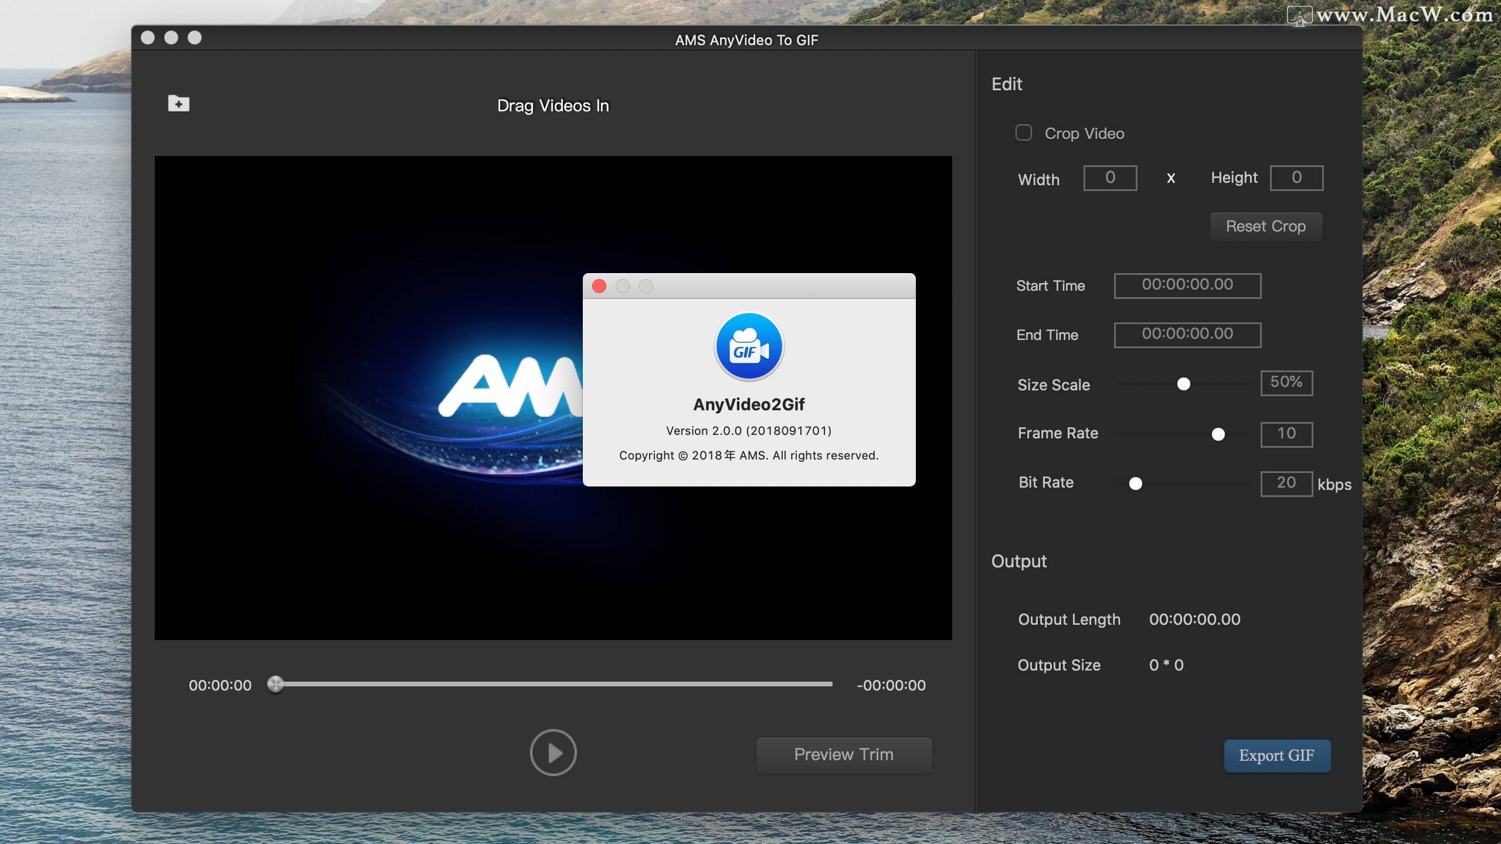Click the kbps unit label

(1334, 485)
